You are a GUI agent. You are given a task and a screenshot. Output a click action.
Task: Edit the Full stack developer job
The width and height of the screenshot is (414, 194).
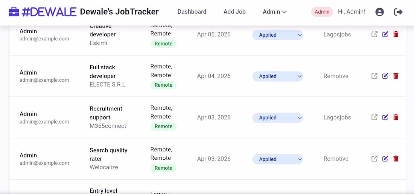tap(385, 76)
